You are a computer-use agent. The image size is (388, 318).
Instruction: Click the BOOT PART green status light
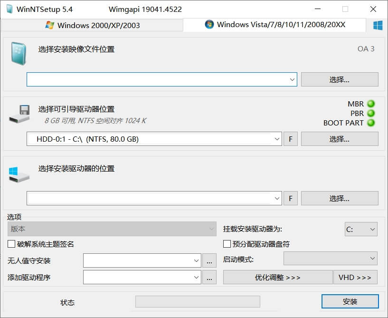371,123
